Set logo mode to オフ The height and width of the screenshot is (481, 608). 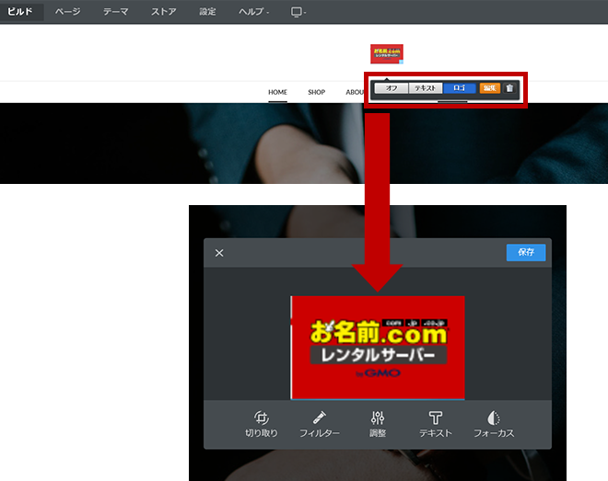click(392, 88)
